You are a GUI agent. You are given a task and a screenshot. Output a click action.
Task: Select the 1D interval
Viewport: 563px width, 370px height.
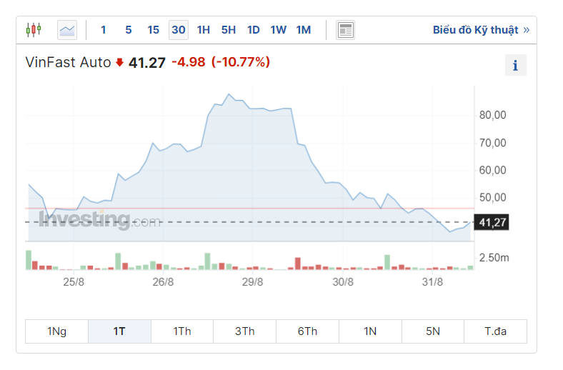(x=254, y=30)
